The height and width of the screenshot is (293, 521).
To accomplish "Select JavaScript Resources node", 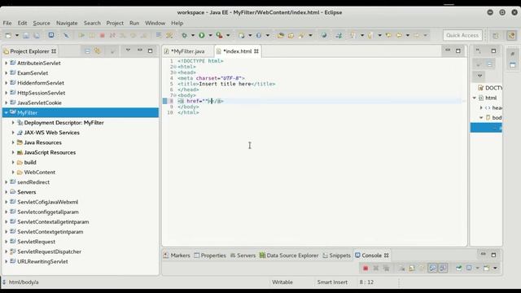I will coord(50,152).
